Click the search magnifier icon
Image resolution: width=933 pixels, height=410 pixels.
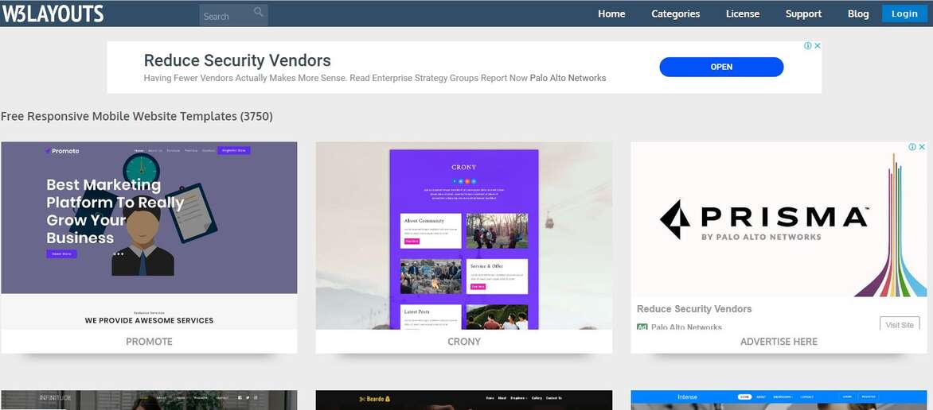(x=258, y=12)
